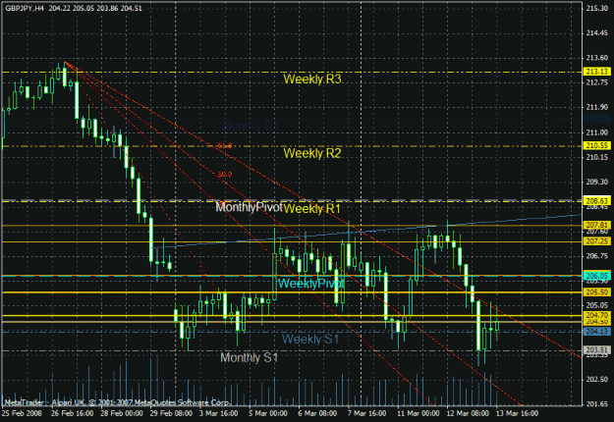Screen dimensions: 614x422
Task: Select the WeeklyPivot label
Action: click(x=310, y=284)
